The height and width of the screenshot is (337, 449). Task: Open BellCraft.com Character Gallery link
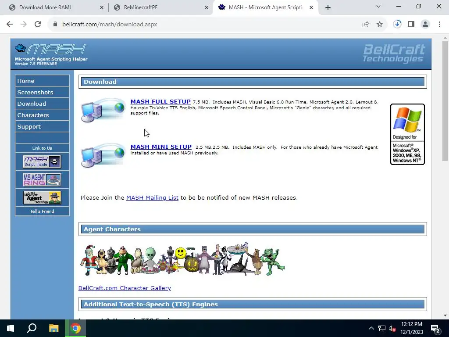coord(125,288)
